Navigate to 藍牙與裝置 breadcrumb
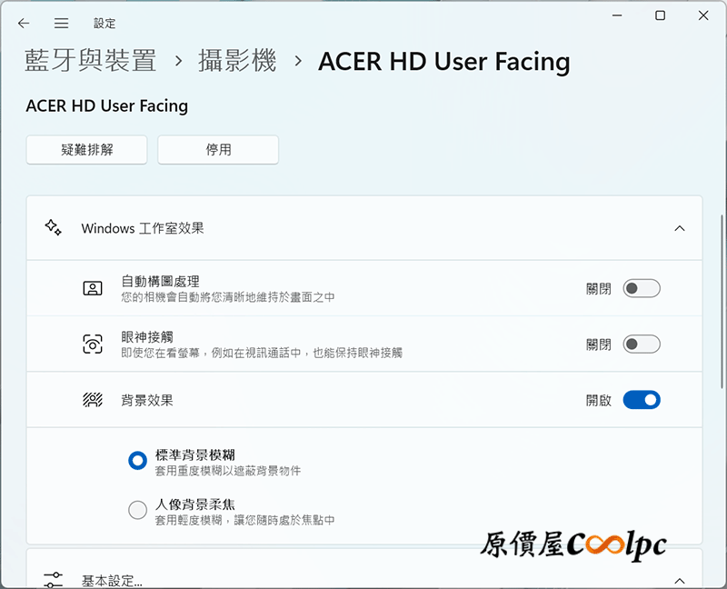This screenshot has height=589, width=727. click(x=90, y=61)
